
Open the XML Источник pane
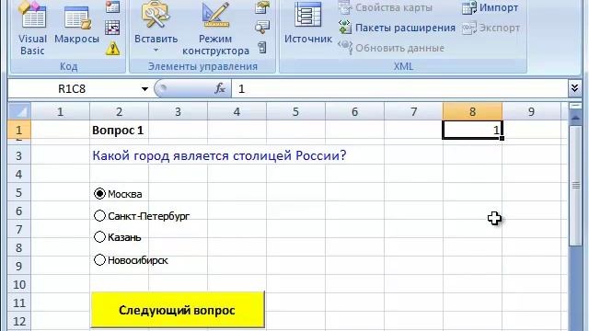(x=308, y=23)
